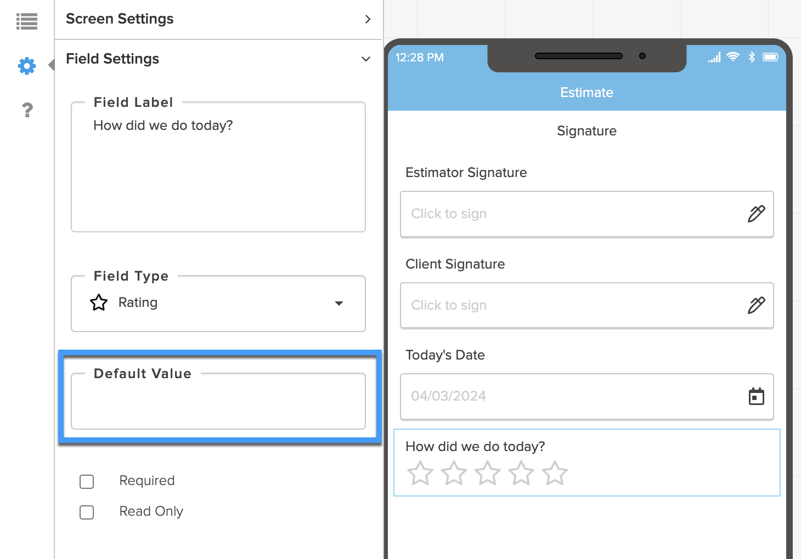Click the pencil icon in Estimator Signature
This screenshot has width=801, height=559.
click(x=756, y=214)
